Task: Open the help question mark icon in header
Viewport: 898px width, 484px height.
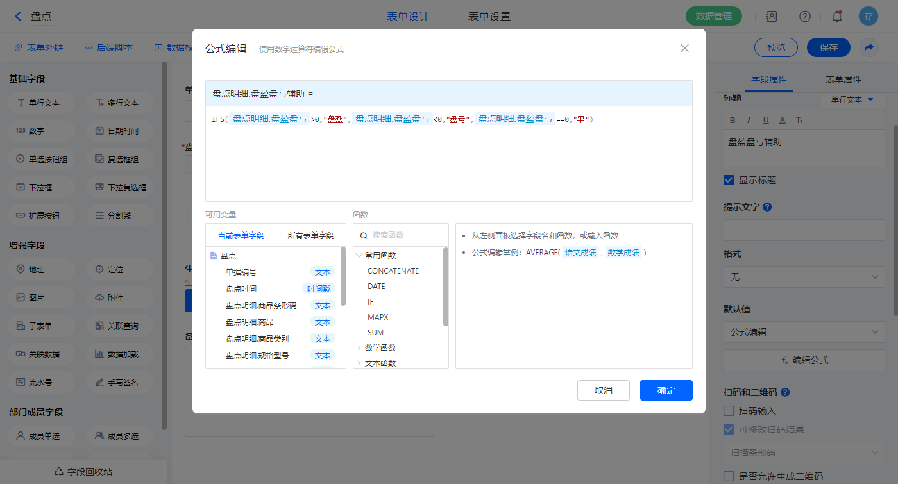Action: click(x=804, y=17)
